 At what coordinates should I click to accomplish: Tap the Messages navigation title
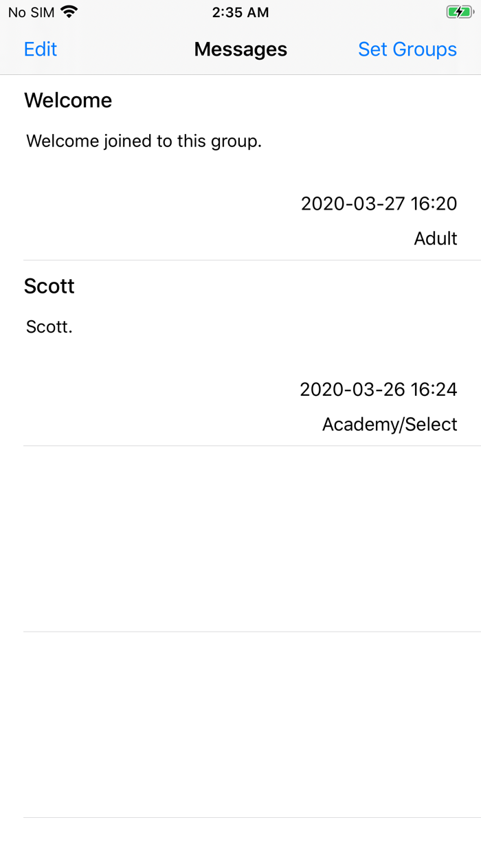tap(240, 49)
